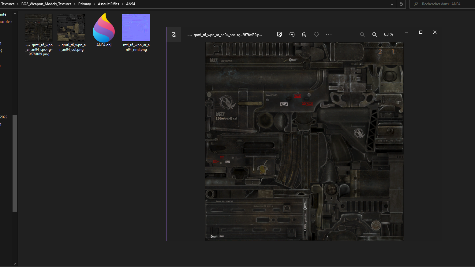Open the See more three-dots menu

(329, 35)
